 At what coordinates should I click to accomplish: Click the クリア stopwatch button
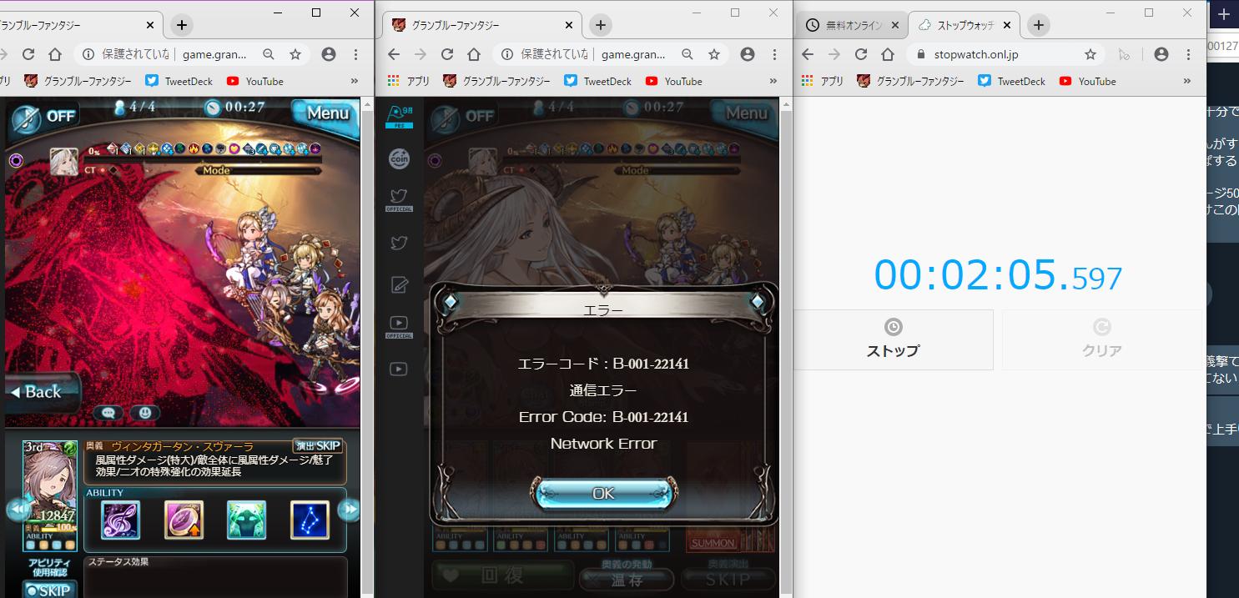point(1101,339)
